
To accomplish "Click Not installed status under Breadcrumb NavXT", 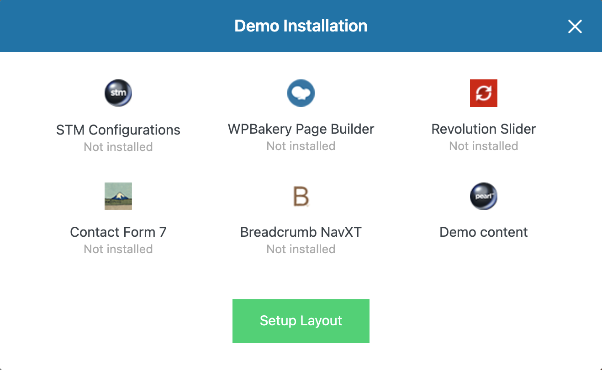I will tap(301, 249).
